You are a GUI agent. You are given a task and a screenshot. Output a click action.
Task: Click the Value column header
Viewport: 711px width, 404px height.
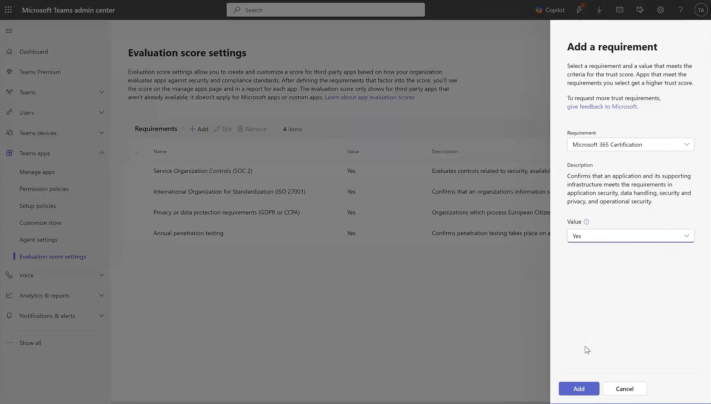click(x=353, y=151)
